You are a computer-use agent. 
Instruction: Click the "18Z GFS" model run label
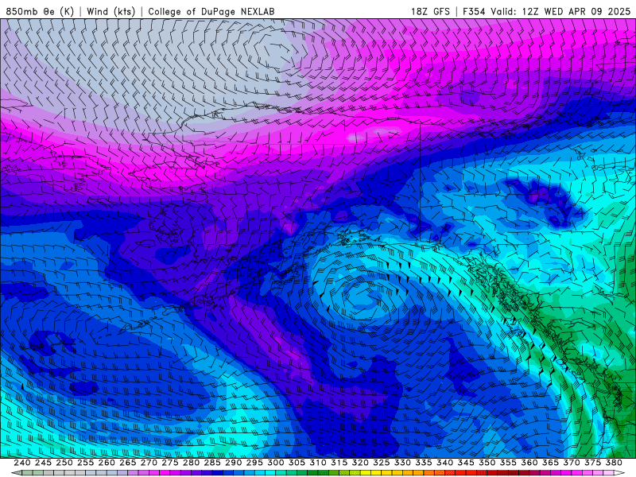coord(430,11)
